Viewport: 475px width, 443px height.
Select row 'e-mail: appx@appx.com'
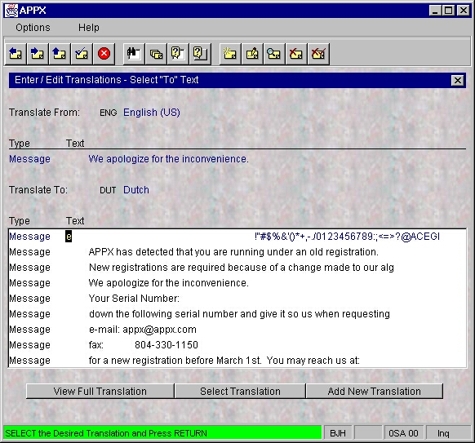pos(237,330)
